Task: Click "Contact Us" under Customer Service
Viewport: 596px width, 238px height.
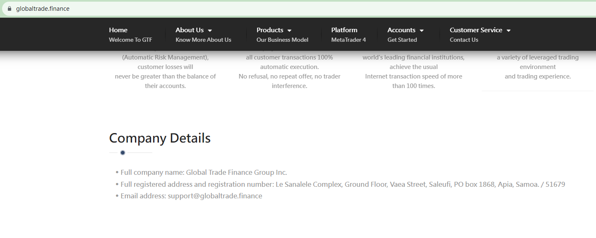Action: 464,40
